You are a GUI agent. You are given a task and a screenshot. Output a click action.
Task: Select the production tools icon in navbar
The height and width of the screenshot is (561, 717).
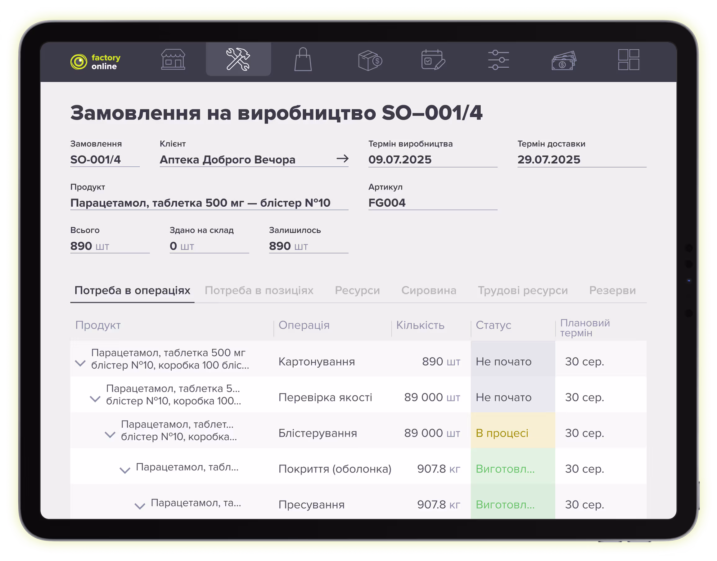coord(238,60)
